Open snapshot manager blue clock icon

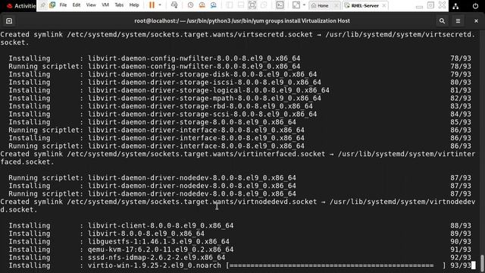point(214,5)
